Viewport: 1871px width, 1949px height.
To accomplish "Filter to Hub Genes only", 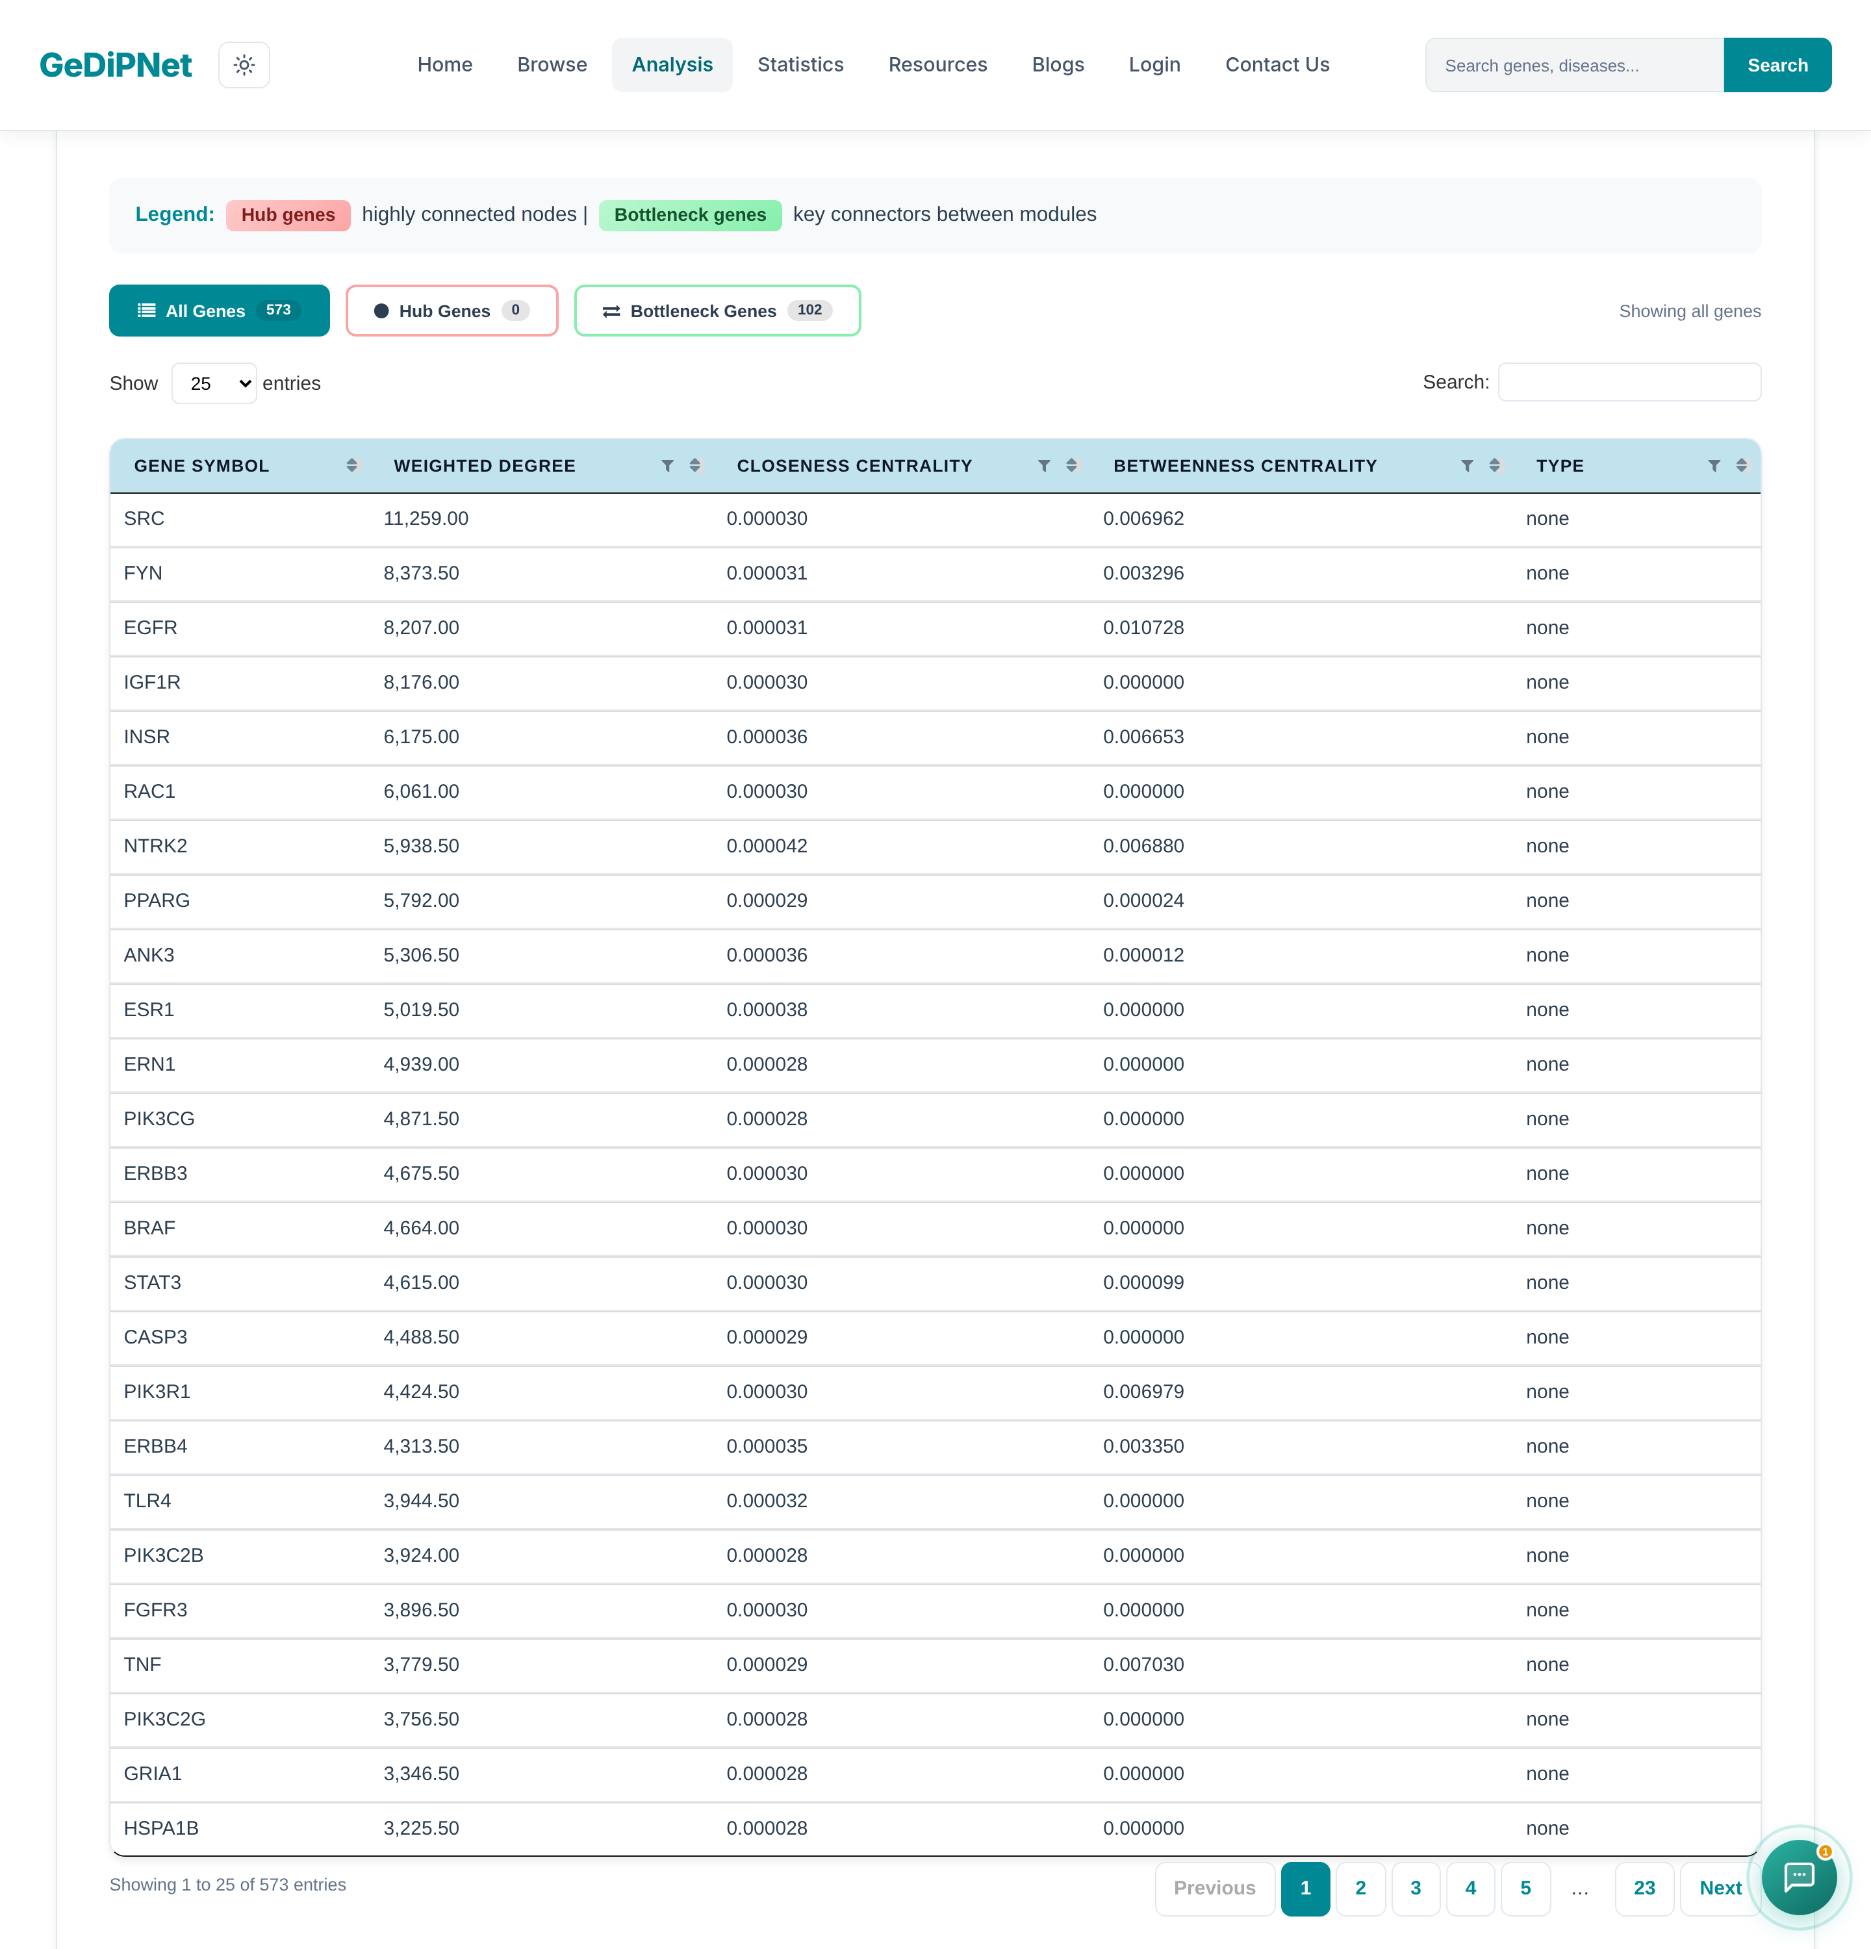I will [x=452, y=311].
